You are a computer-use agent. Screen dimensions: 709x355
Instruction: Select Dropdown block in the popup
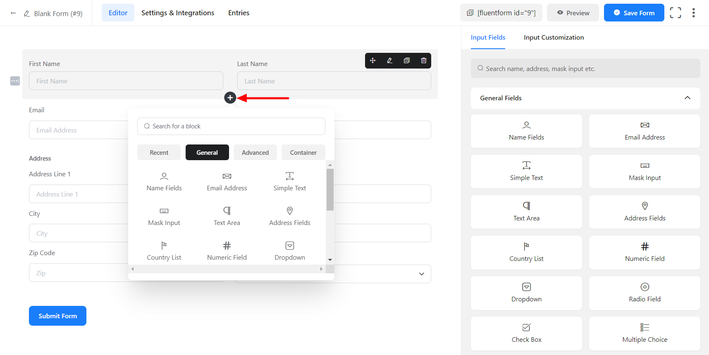tap(289, 251)
